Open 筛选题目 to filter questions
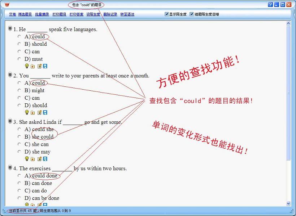The width and height of the screenshot is (296, 216). (x=25, y=14)
